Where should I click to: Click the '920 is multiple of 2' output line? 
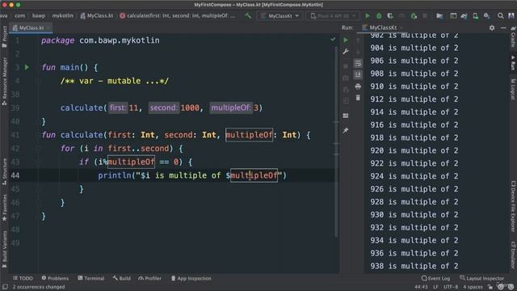tap(414, 150)
